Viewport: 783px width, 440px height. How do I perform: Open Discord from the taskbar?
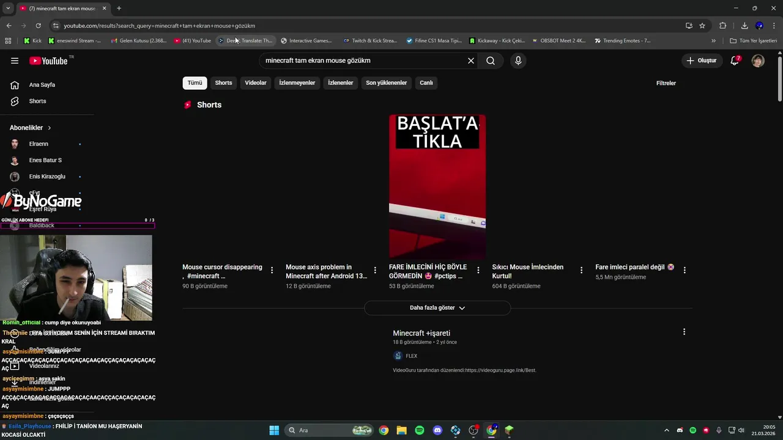437,430
